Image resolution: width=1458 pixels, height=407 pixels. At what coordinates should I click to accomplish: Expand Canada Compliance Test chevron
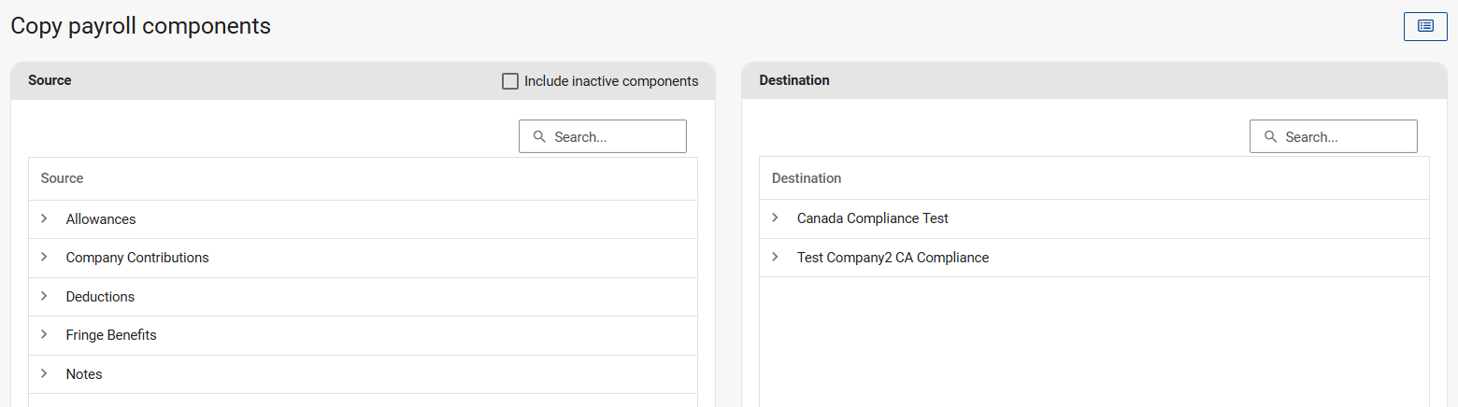point(775,218)
